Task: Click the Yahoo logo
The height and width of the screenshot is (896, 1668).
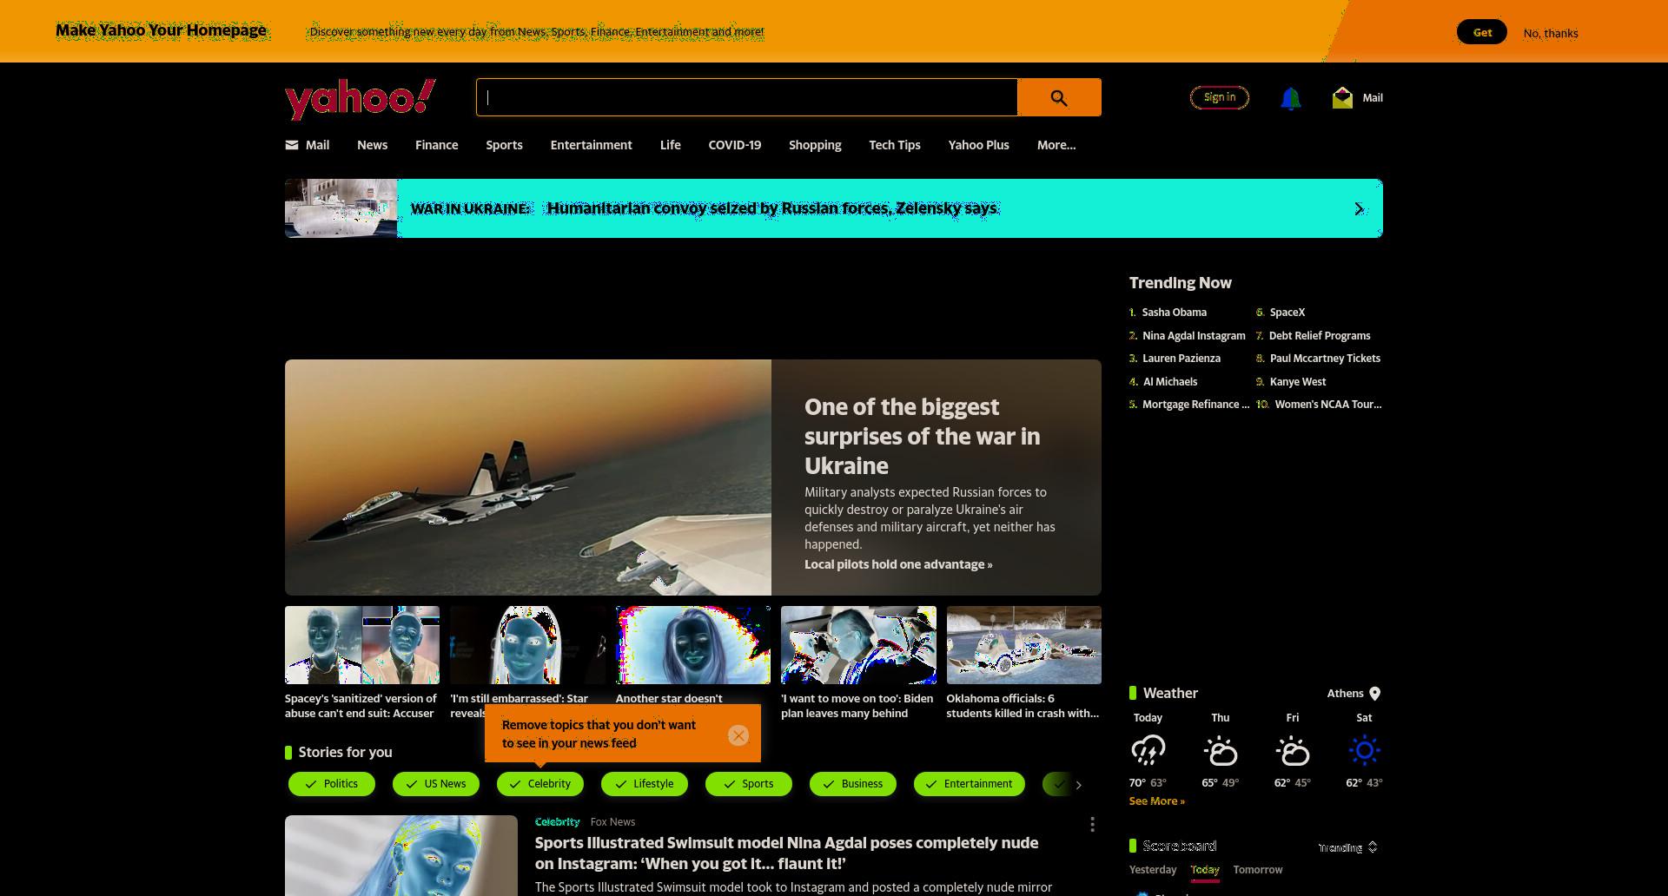Action: tap(361, 99)
